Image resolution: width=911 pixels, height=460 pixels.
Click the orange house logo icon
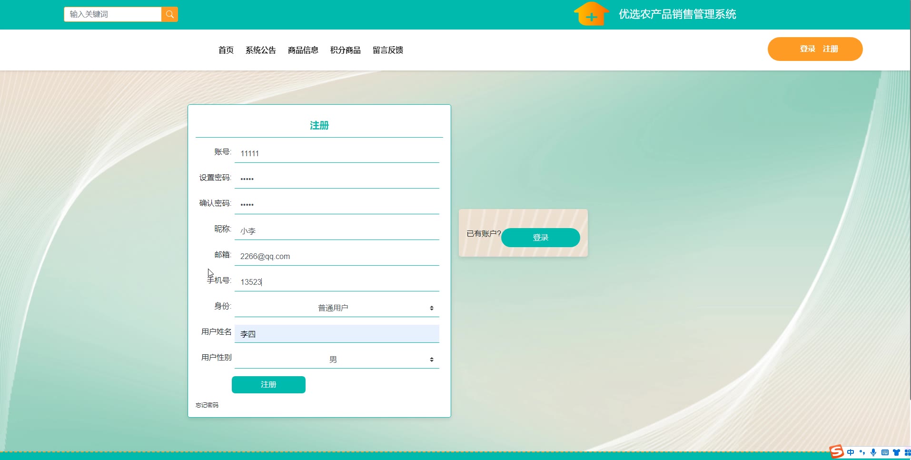(591, 14)
